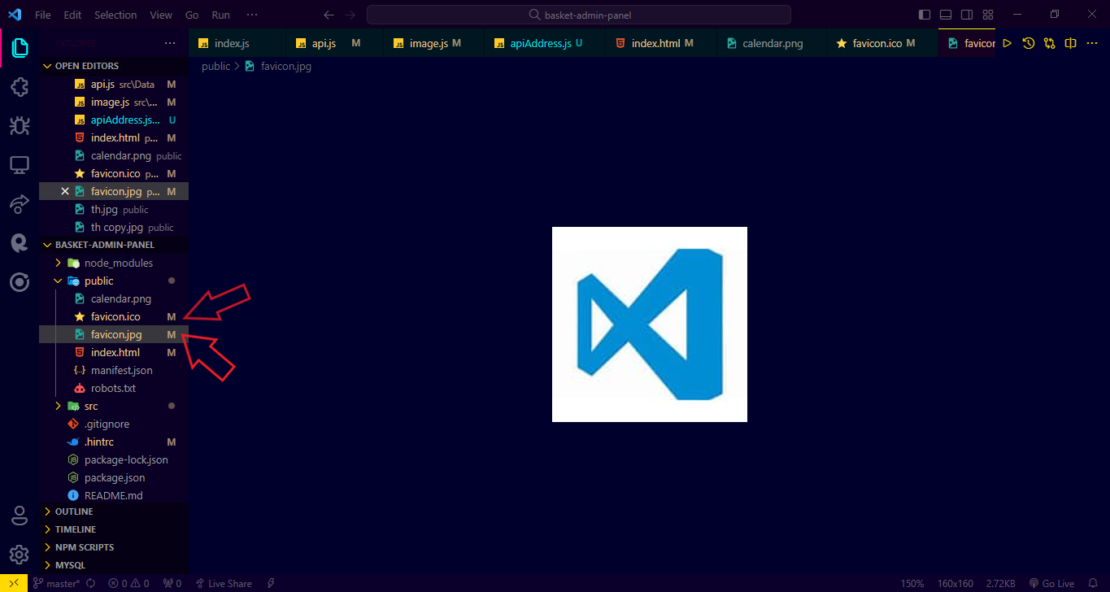Select robots.txt in the file tree
The width and height of the screenshot is (1110, 592).
click(114, 388)
